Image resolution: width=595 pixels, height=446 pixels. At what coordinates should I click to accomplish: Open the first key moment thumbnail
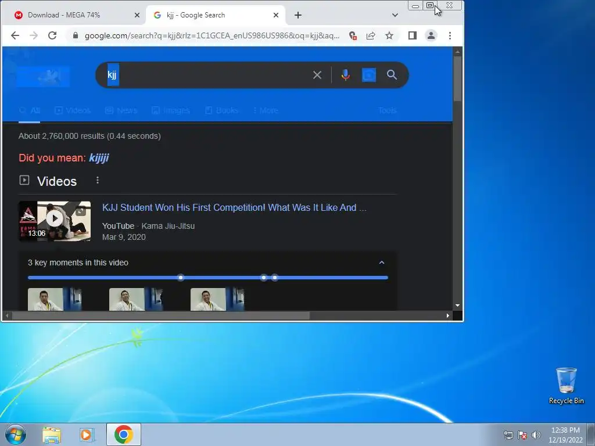(55, 299)
